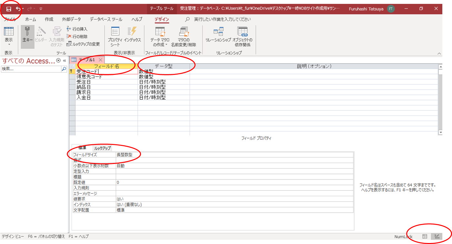
Task: Collapse the navigation pane with the chevron
Action: pyautogui.click(x=64, y=61)
